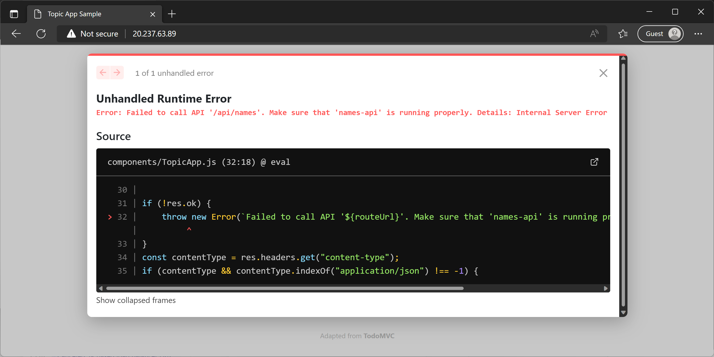Open Read aloud icon in address bar
Screen dimensions: 714x357
[x=594, y=34]
